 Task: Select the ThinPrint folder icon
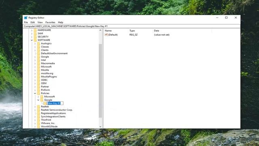pos(38,120)
